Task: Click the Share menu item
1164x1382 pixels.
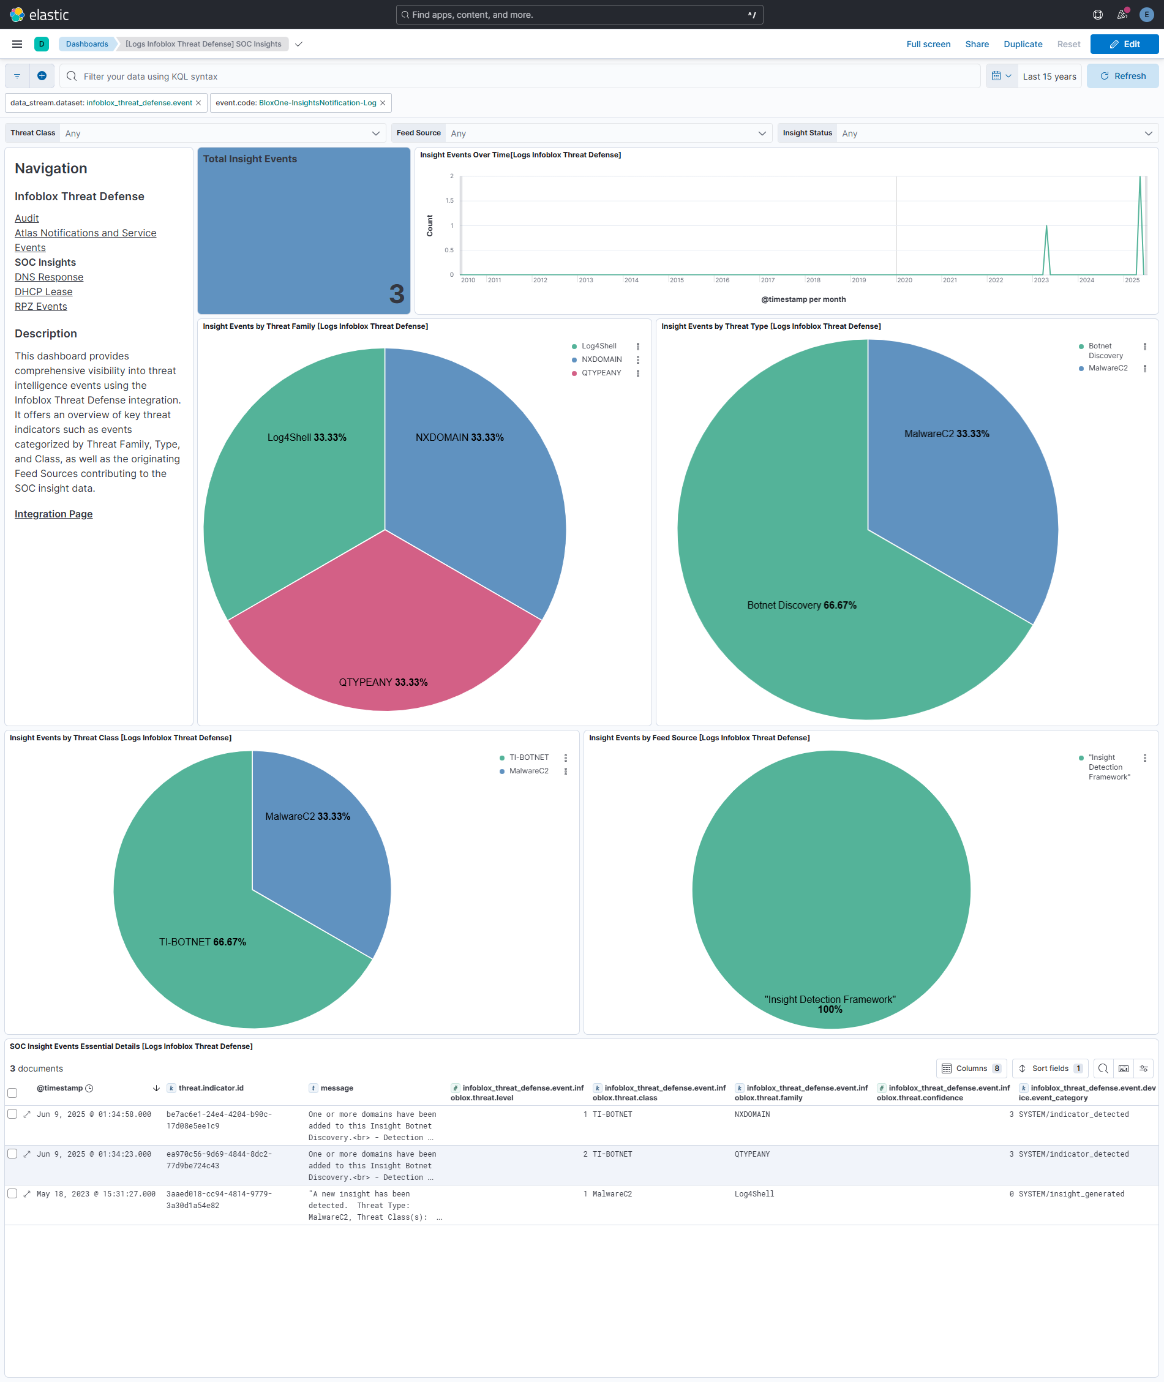Action: point(977,44)
